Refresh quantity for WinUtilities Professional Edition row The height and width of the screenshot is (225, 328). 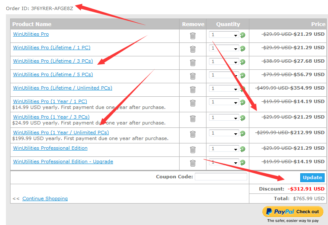click(243, 149)
